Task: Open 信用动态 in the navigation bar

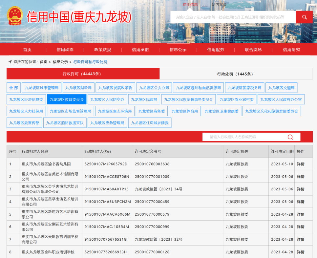Action: click(x=65, y=50)
